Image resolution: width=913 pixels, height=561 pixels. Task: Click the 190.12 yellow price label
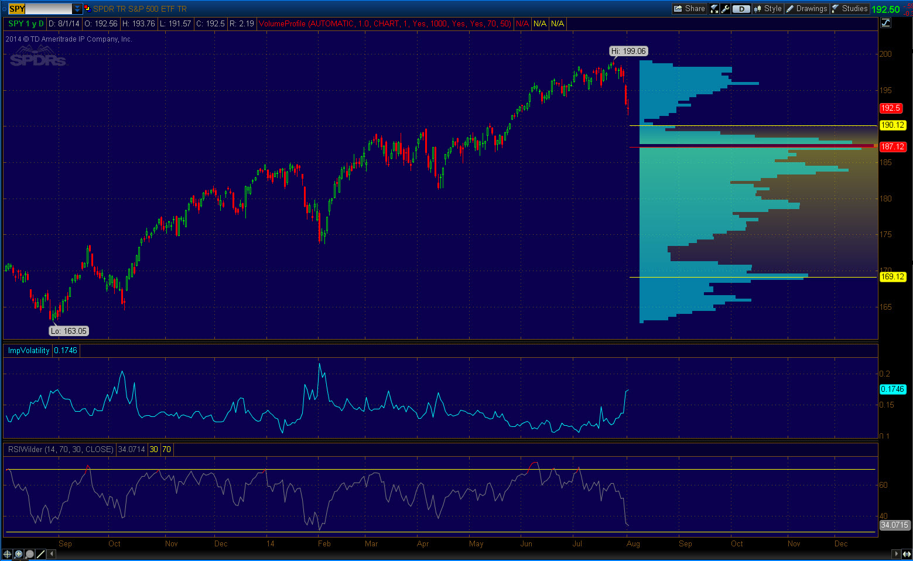[893, 125]
